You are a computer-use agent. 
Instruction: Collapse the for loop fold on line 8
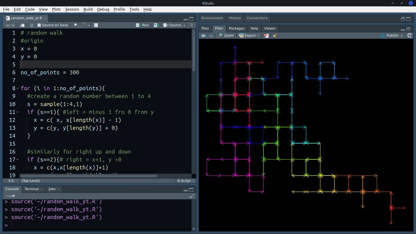pyautogui.click(x=18, y=88)
